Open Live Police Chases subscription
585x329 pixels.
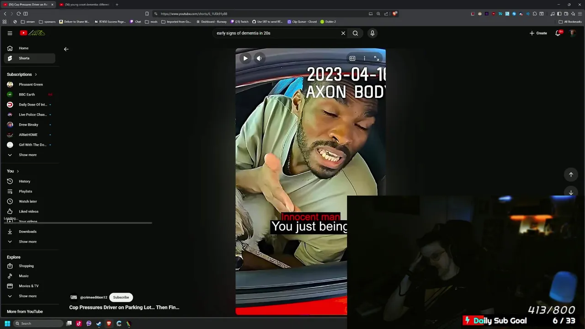[30, 115]
